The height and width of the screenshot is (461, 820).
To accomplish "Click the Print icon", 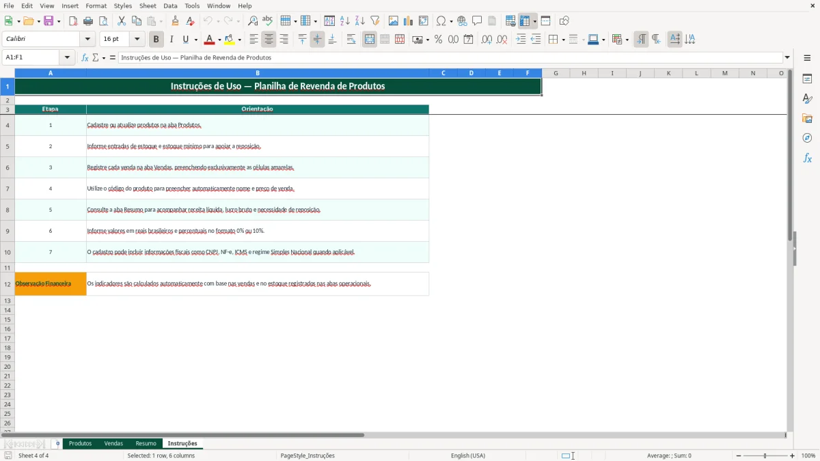I will pyautogui.click(x=88, y=21).
